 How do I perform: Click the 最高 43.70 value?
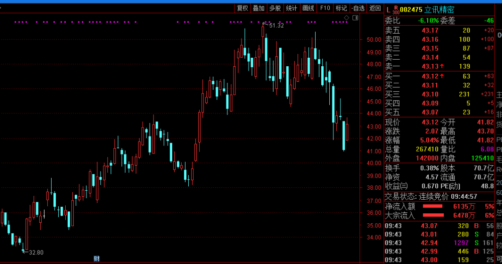[485, 131]
